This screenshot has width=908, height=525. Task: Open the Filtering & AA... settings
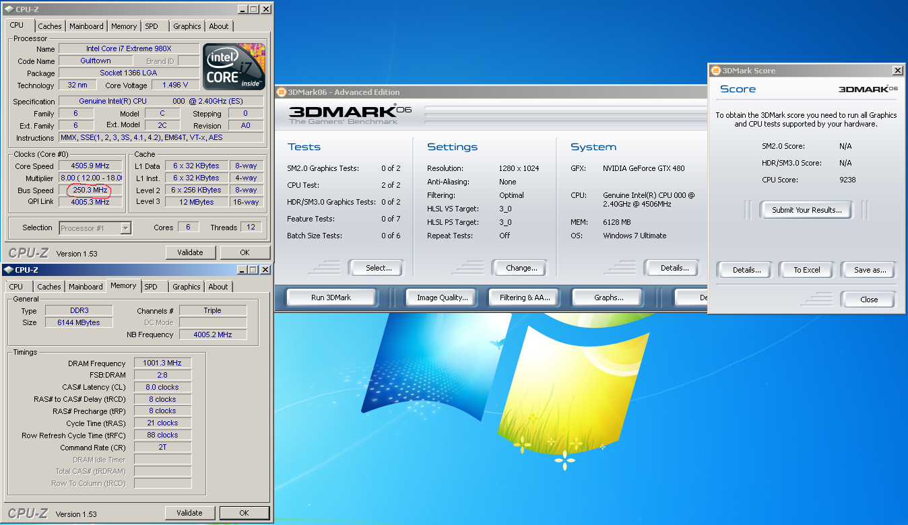pyautogui.click(x=525, y=297)
